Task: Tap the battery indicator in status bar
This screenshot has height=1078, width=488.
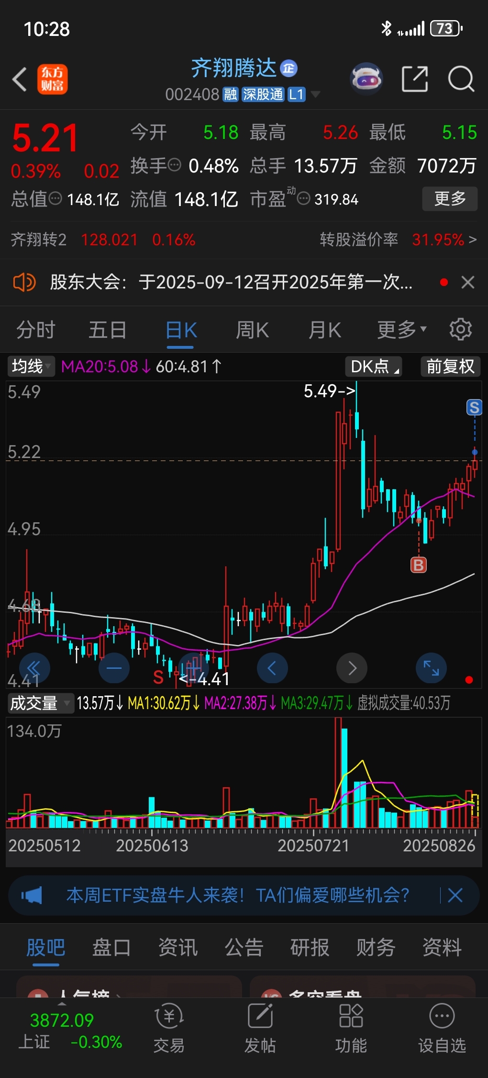Action: pyautogui.click(x=446, y=29)
